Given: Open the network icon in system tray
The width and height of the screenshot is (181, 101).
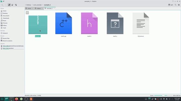Looking at the screenshot, I should [x=170, y=99].
